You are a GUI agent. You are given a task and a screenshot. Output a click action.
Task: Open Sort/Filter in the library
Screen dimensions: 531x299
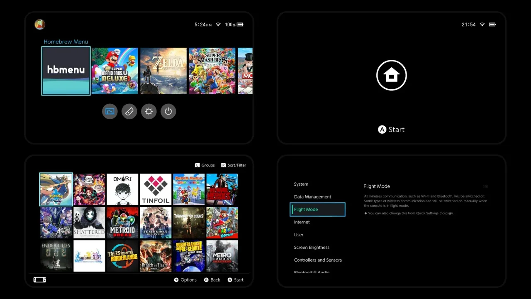tap(234, 165)
